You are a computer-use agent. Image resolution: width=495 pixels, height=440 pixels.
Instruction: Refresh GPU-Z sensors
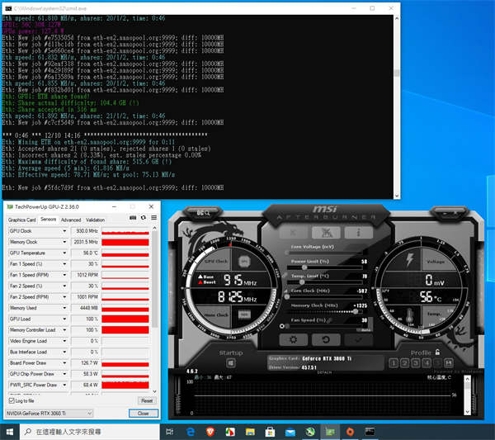[x=144, y=218]
